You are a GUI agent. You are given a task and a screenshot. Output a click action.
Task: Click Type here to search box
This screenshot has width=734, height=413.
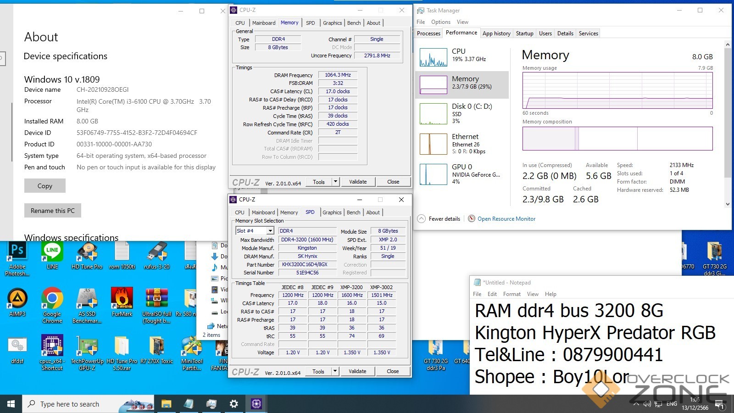pyautogui.click(x=73, y=404)
